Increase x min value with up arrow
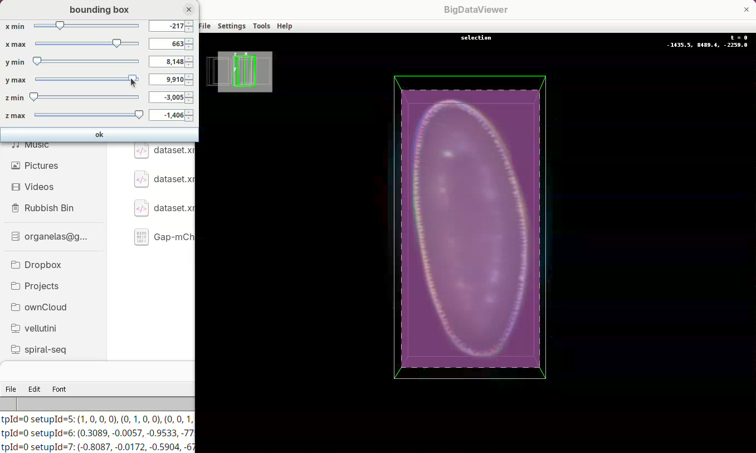This screenshot has width=756, height=453. tap(189, 23)
